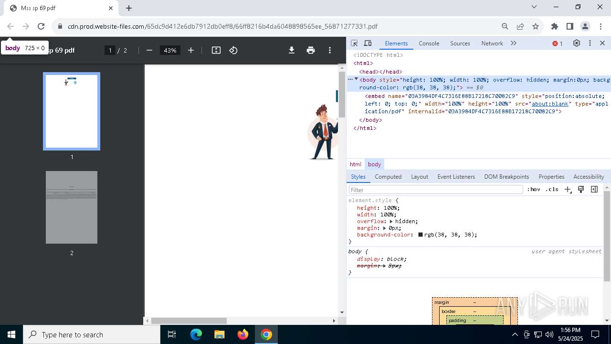The width and height of the screenshot is (611, 344).
Task: Switch to the Console tab
Action: [x=429, y=43]
